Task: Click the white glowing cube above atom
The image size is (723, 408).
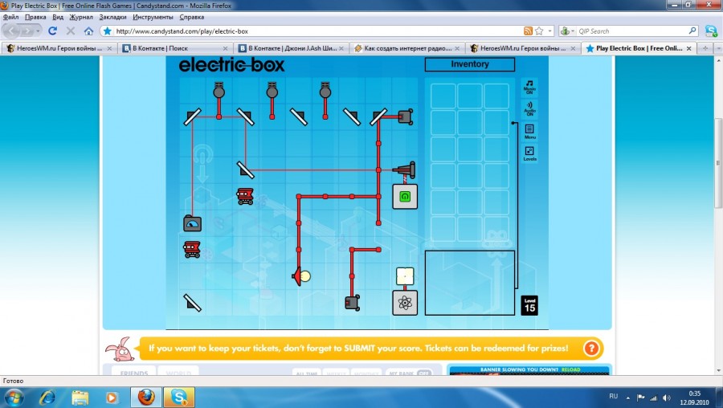Action: point(405,276)
